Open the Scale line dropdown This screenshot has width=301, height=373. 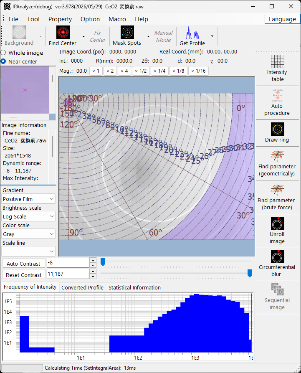[28, 251]
